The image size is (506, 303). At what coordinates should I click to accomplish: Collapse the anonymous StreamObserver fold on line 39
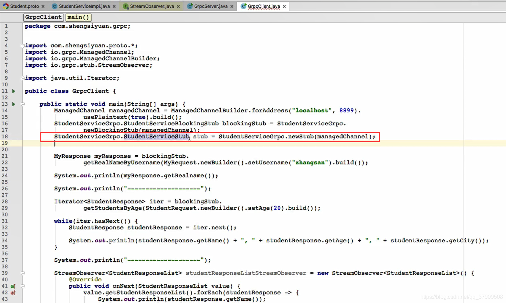tap(23, 273)
